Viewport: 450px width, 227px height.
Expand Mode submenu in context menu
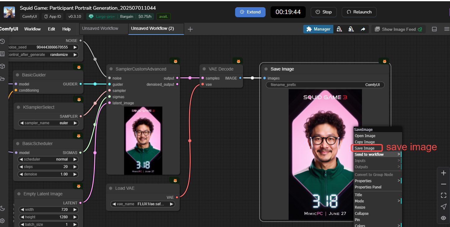pyautogui.click(x=378, y=201)
